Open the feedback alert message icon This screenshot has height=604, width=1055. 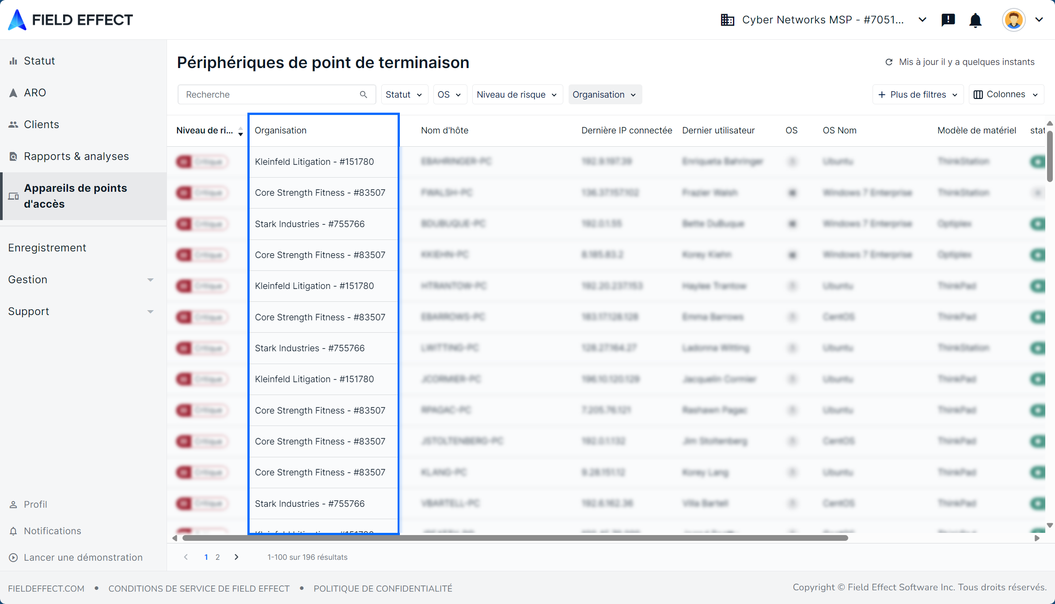coord(948,20)
